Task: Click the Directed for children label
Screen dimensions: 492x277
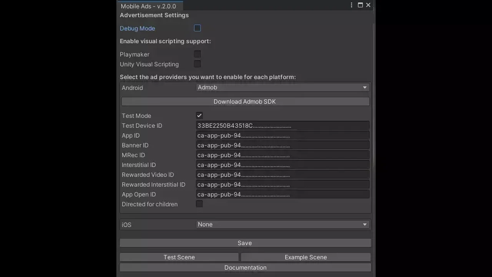Action: click(x=150, y=204)
